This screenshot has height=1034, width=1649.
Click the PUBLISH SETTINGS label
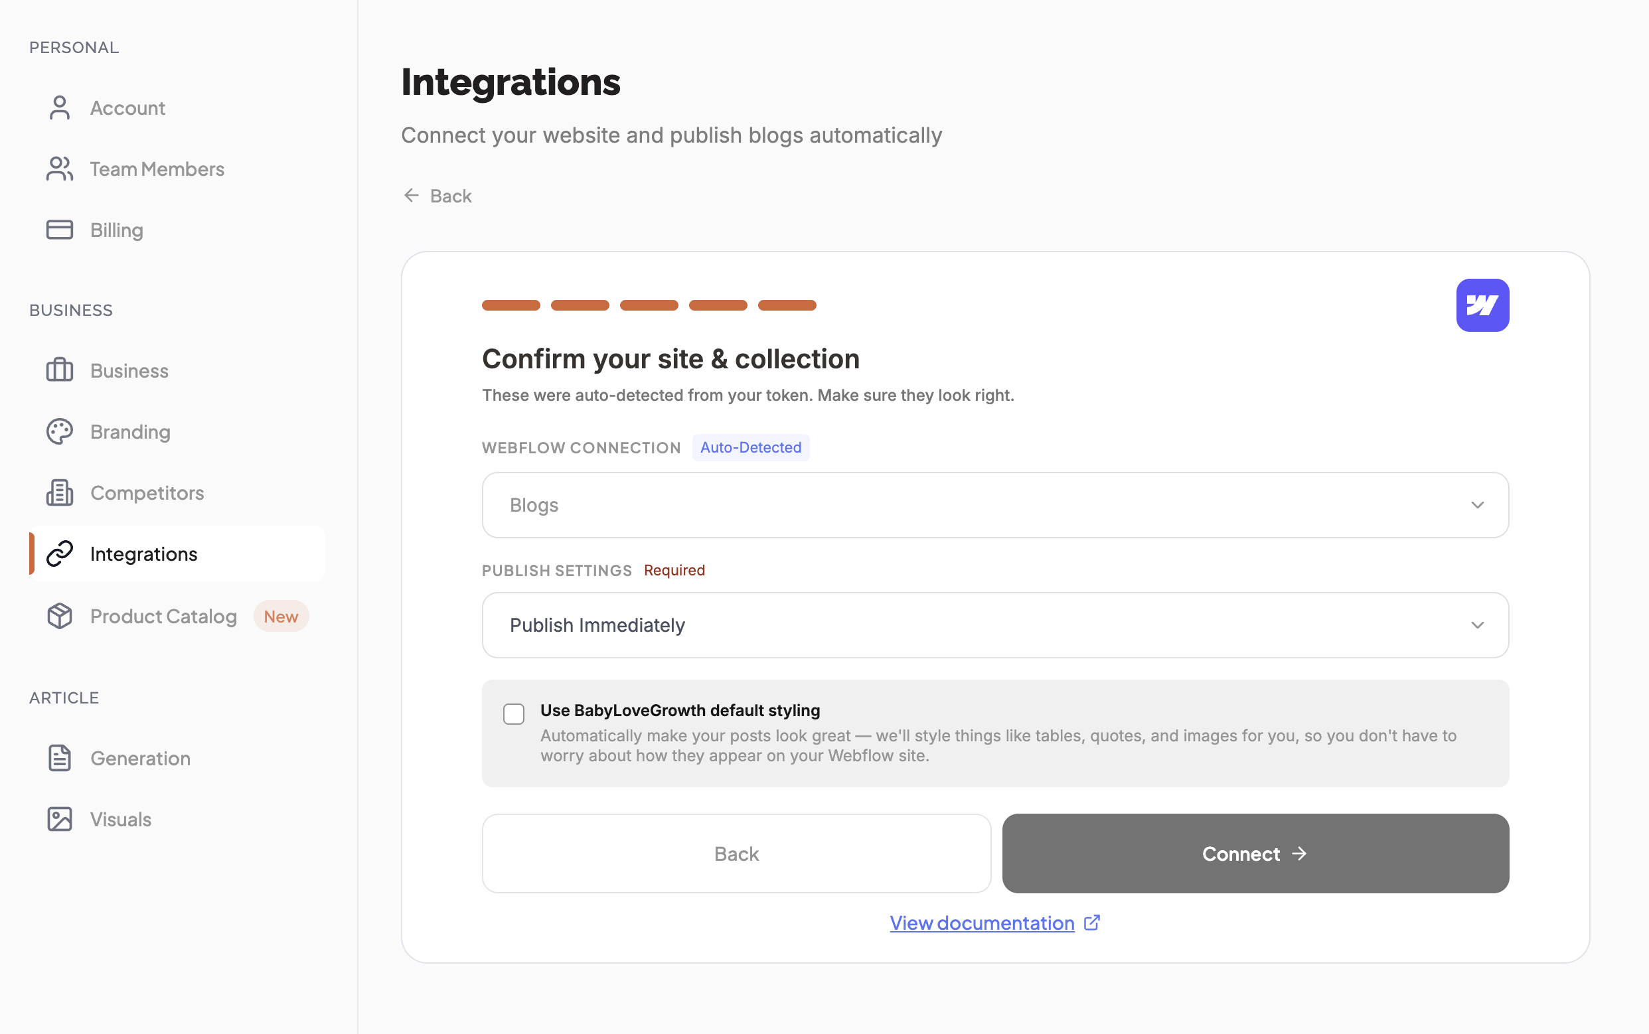[x=557, y=570]
